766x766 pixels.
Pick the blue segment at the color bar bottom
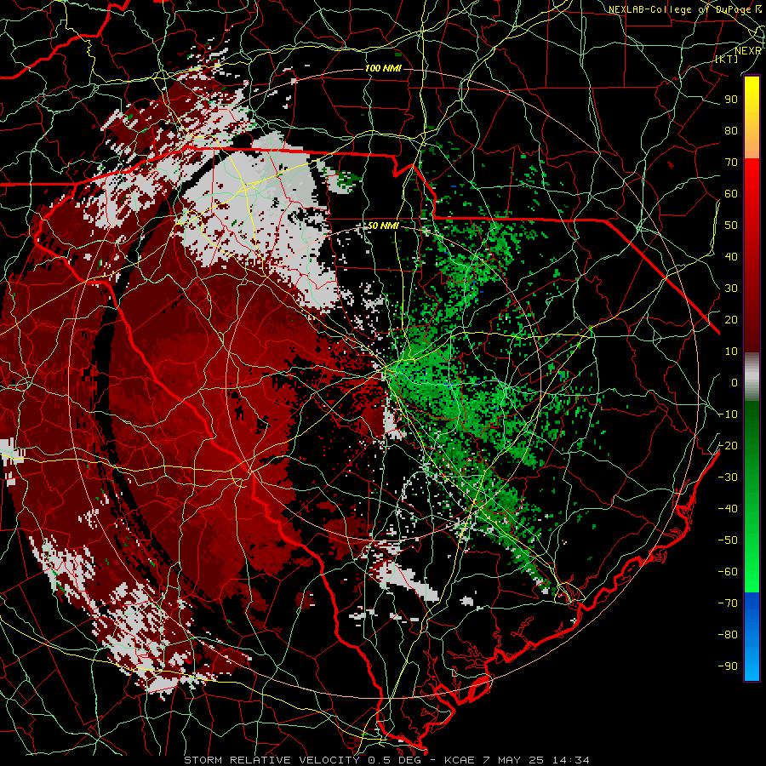pyautogui.click(x=752, y=637)
